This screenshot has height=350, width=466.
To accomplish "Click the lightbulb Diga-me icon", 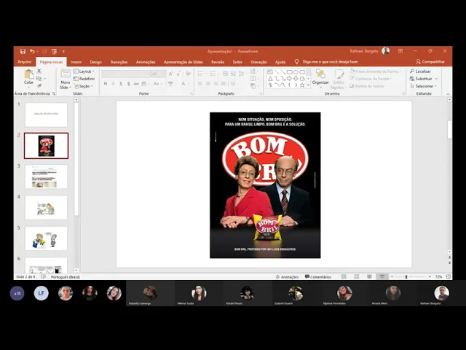I will click(x=296, y=61).
